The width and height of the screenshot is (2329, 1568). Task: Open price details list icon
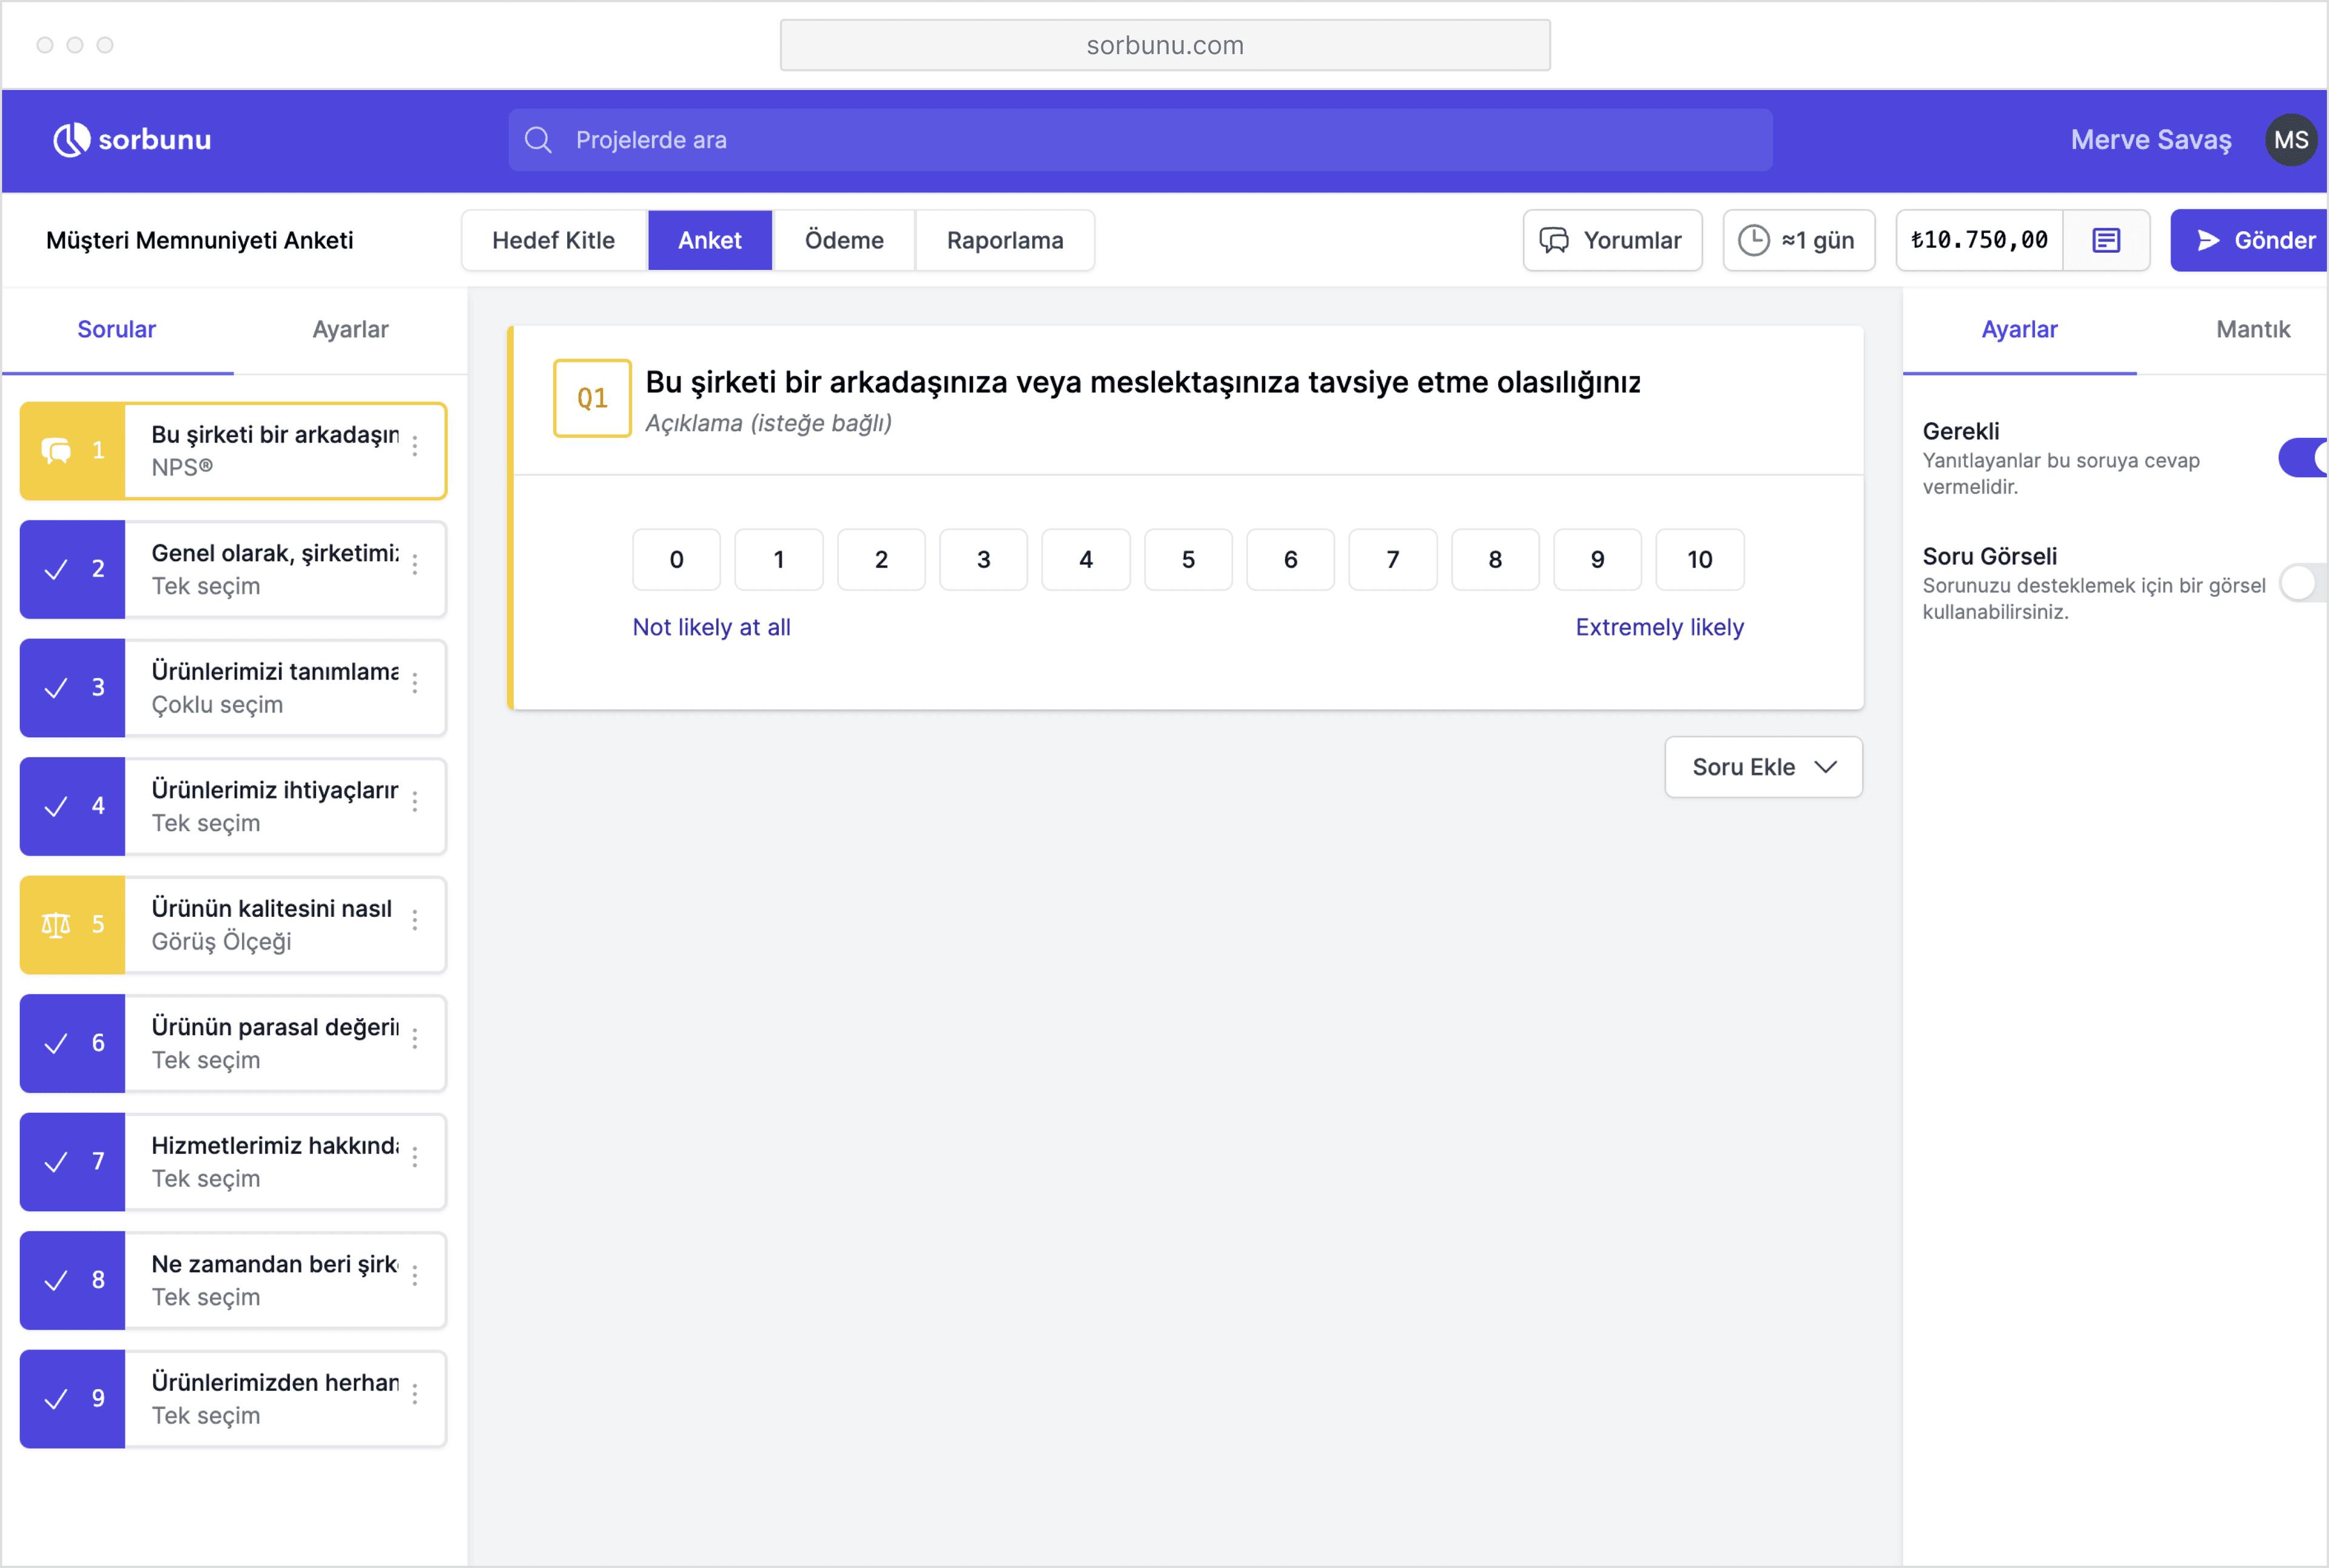pyautogui.click(x=2106, y=240)
